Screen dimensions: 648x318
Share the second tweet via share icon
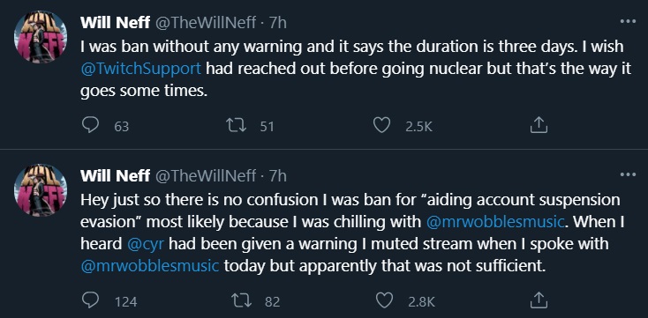point(539,300)
